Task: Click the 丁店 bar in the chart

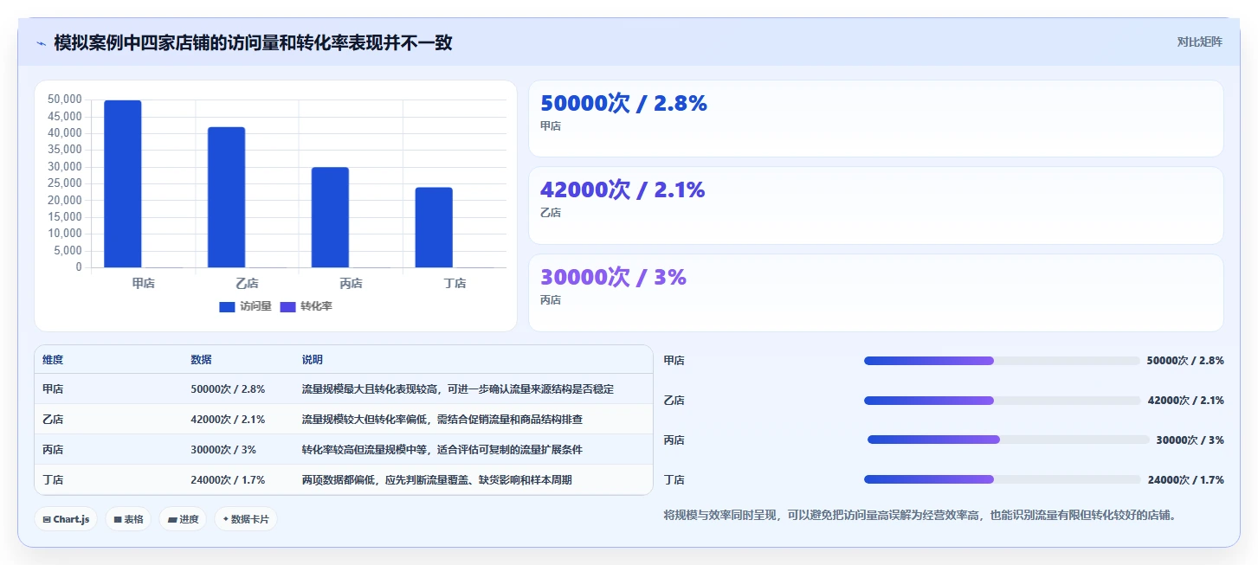Action: [434, 228]
